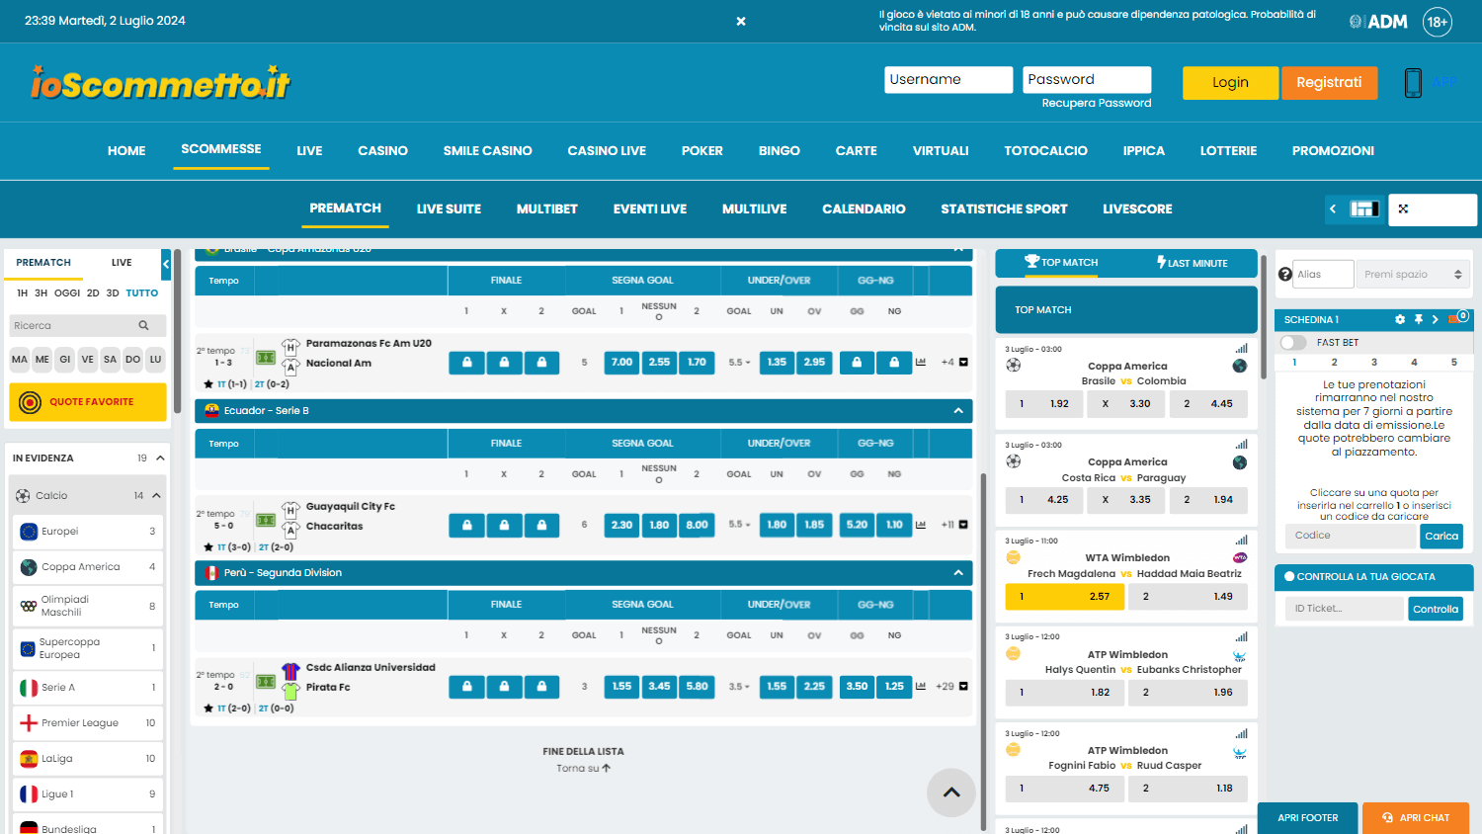Click signal bars icon on Costa Rica vs Paraguay
1482x834 pixels.
pos(1241,445)
